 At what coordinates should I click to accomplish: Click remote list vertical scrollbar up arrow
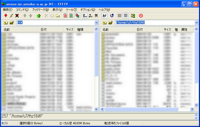[196, 29]
